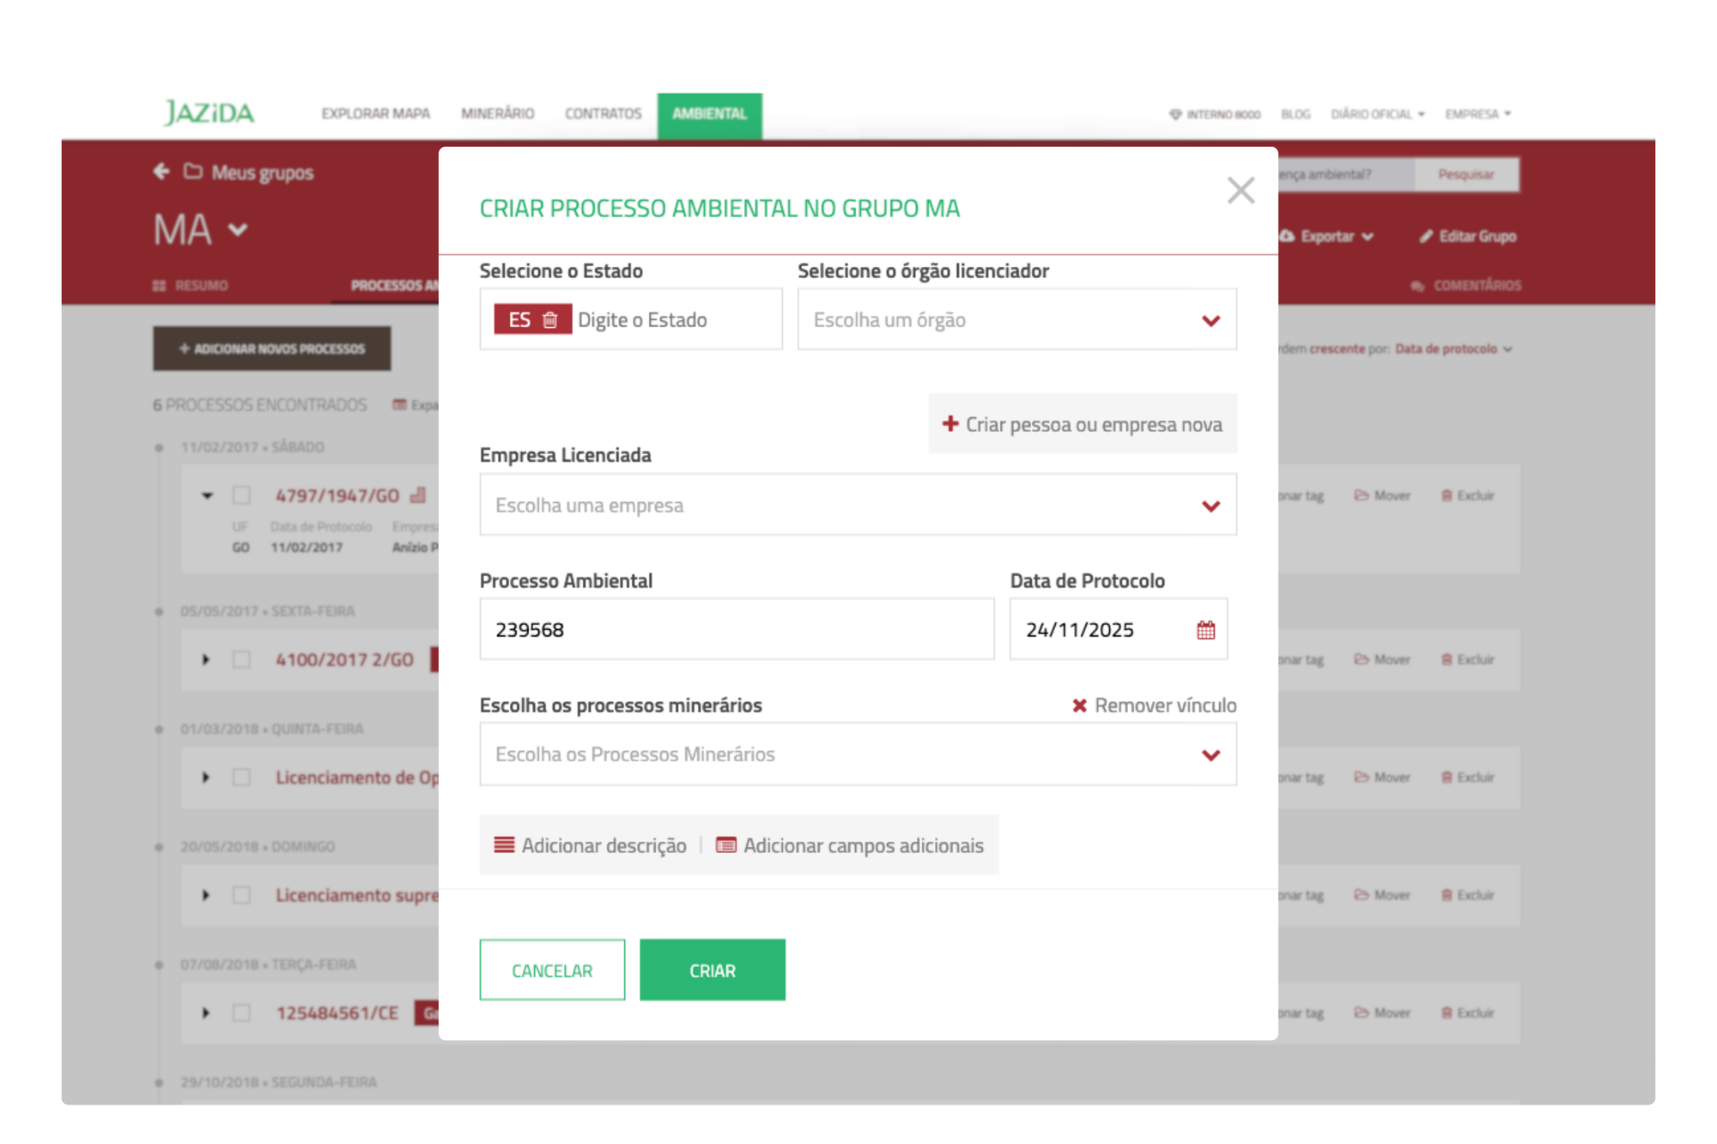Expand the Empresa Licenciada dropdown

857,505
